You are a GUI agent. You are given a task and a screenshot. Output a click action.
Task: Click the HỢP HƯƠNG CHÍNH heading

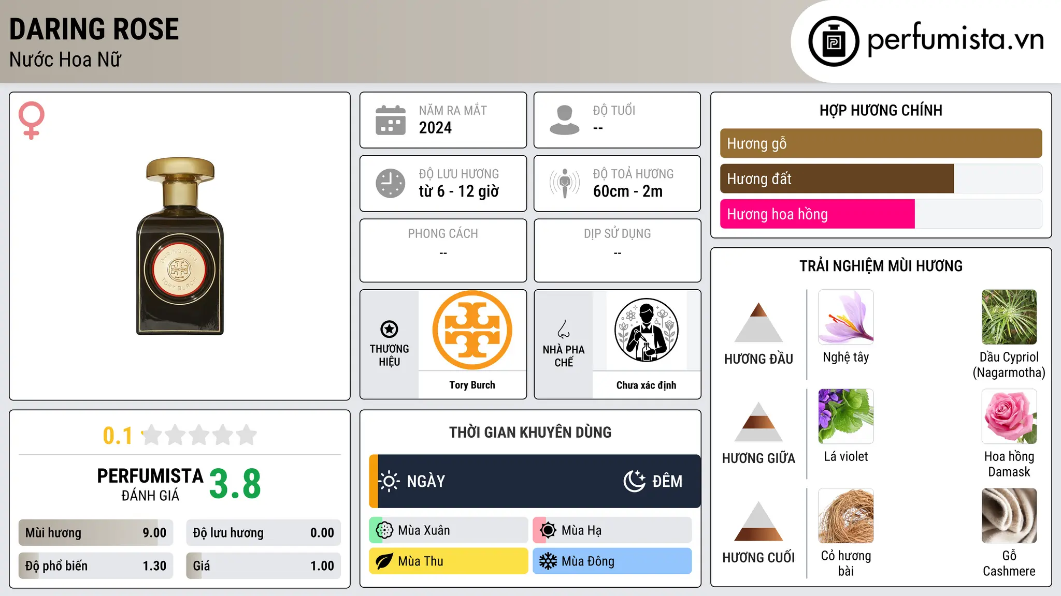coord(881,110)
